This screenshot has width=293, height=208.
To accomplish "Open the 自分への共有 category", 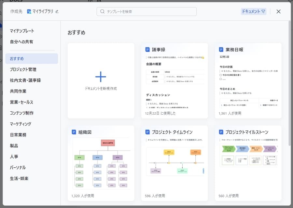I will [x=21, y=42].
